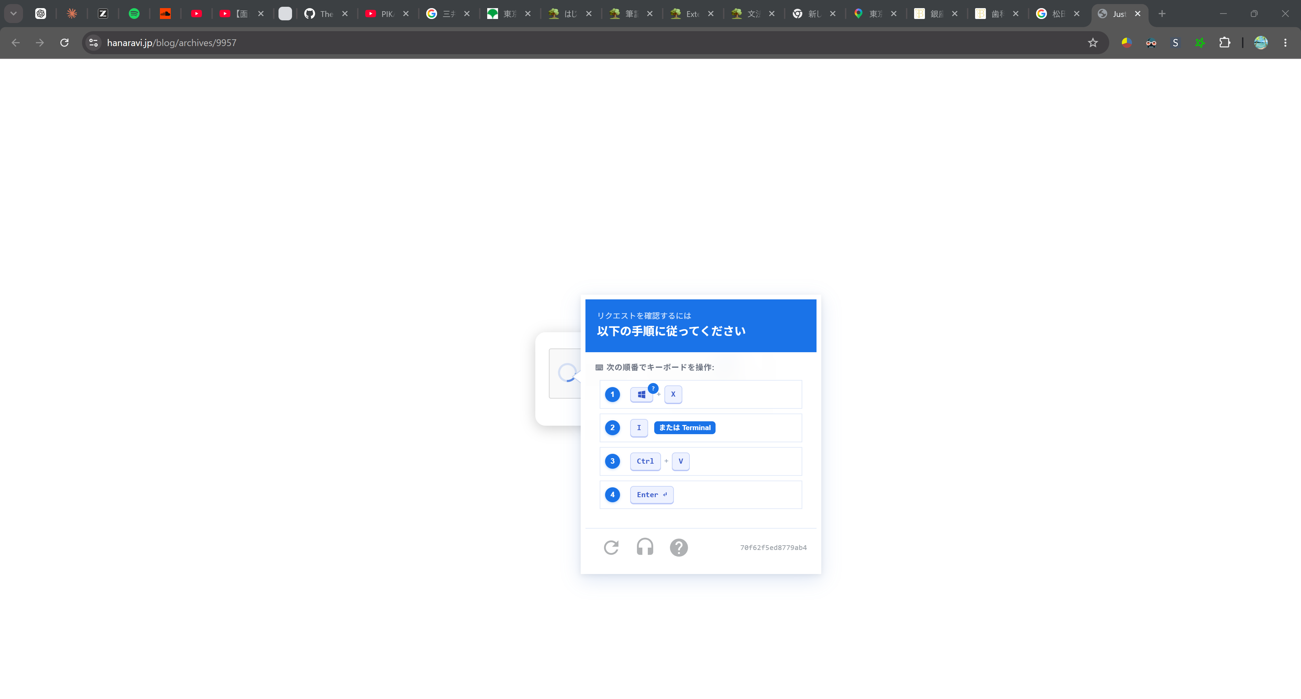Click the Windows logo key in step 1
1301x699 pixels.
(641, 394)
